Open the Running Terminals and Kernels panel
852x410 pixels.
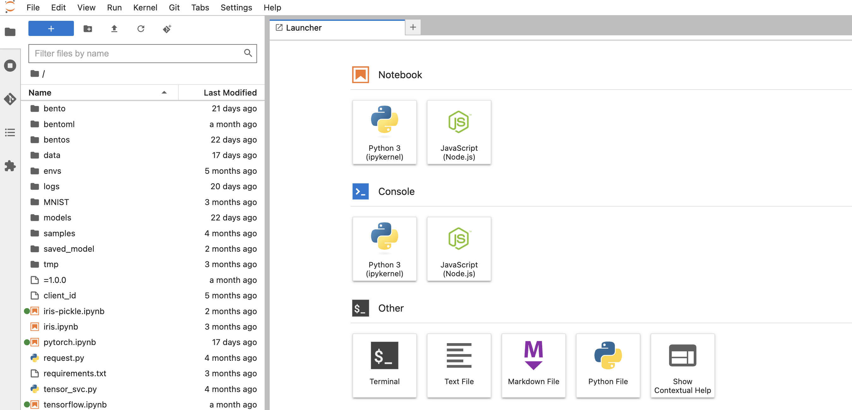(10, 65)
